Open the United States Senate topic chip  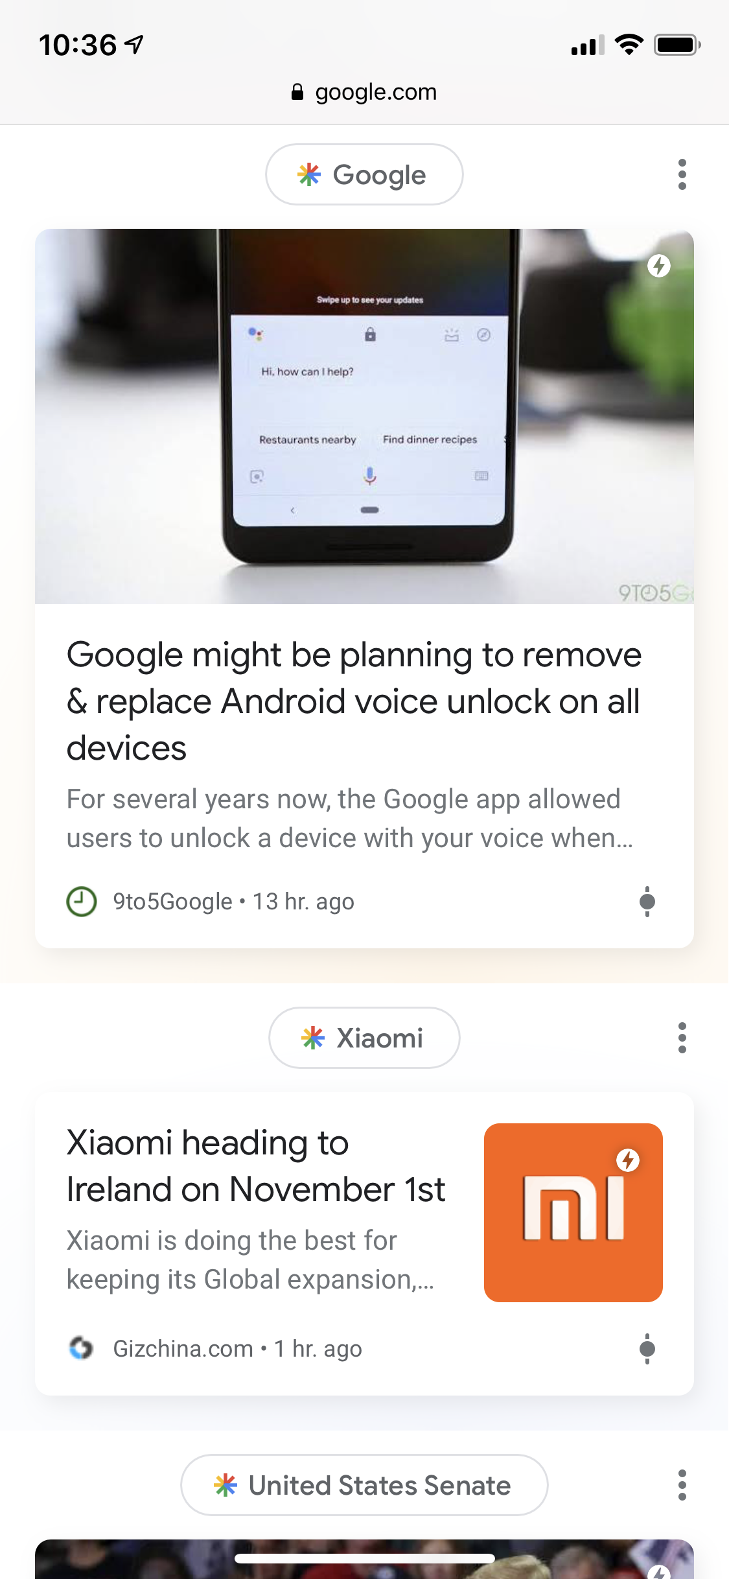(x=364, y=1485)
